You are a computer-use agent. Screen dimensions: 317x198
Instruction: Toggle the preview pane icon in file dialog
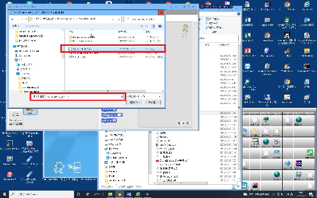click(x=153, y=26)
